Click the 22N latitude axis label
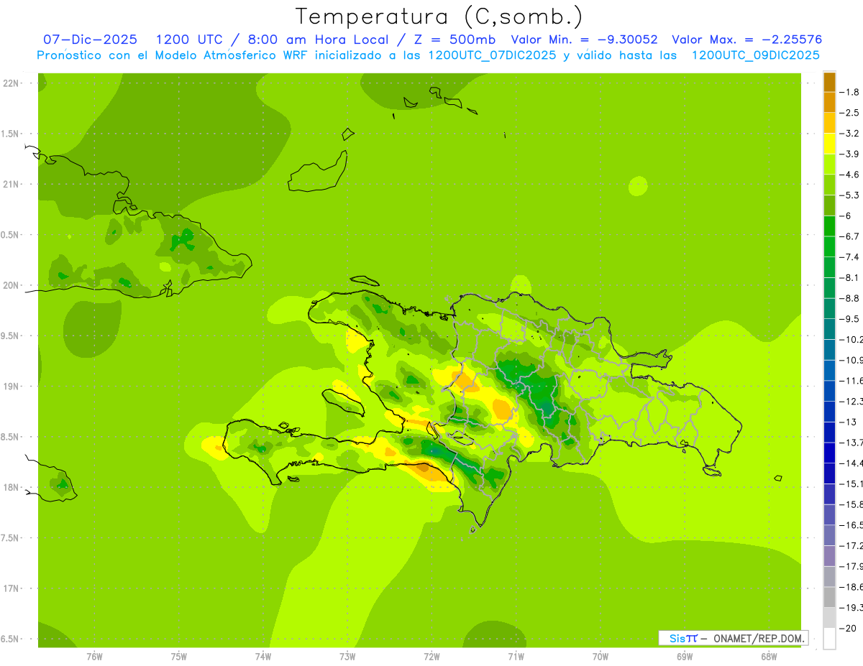This screenshot has width=863, height=666. (12, 83)
